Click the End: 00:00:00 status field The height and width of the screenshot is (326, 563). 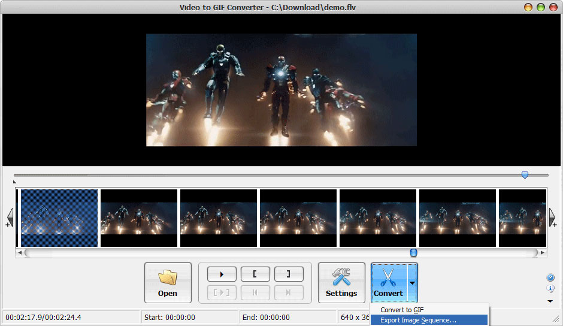pos(266,318)
